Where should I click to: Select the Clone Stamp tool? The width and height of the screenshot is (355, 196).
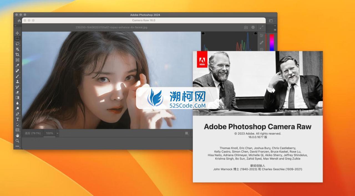click(x=17, y=81)
